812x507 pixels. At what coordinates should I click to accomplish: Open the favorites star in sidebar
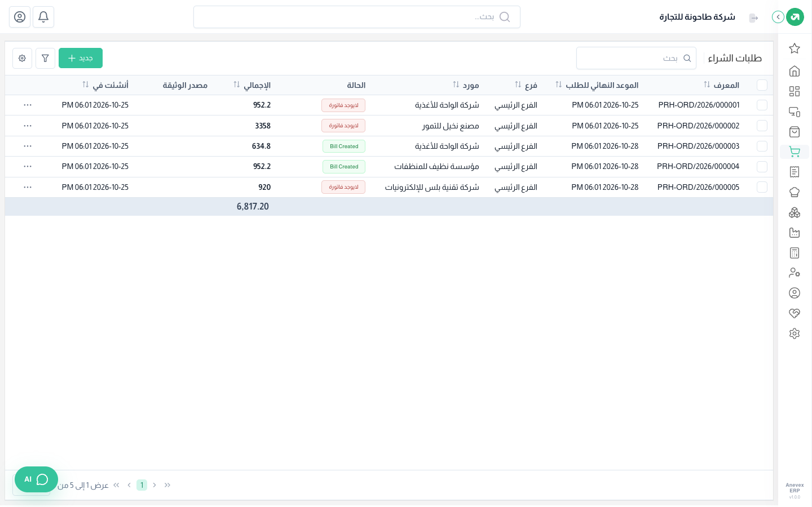795,48
